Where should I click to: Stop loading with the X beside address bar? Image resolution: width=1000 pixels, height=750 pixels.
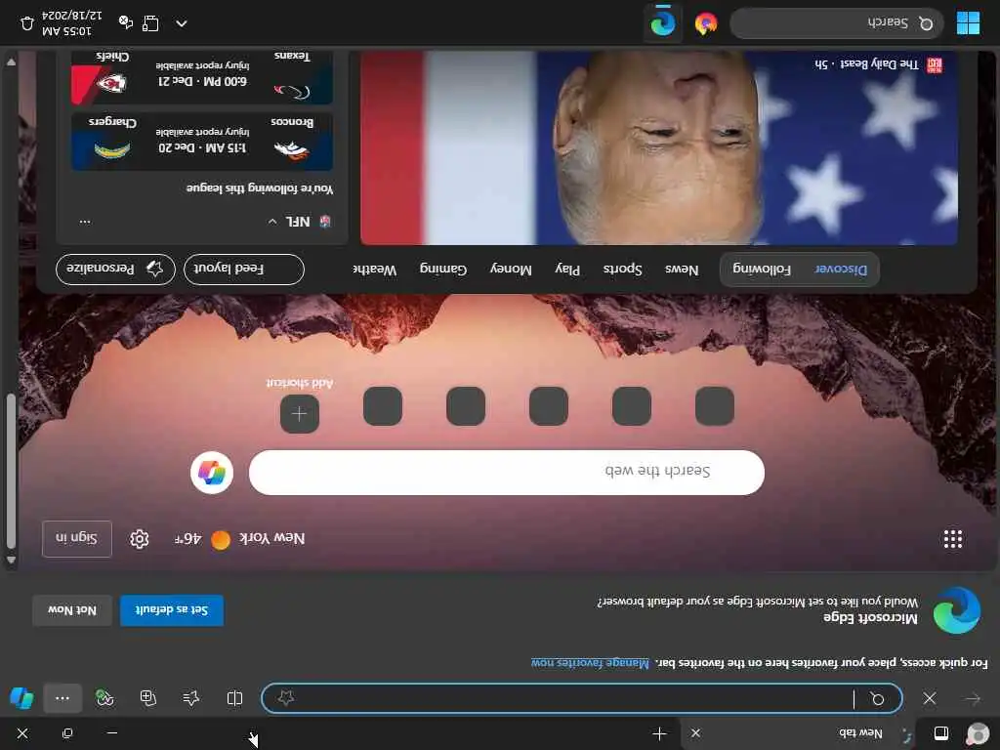pyautogui.click(x=930, y=699)
